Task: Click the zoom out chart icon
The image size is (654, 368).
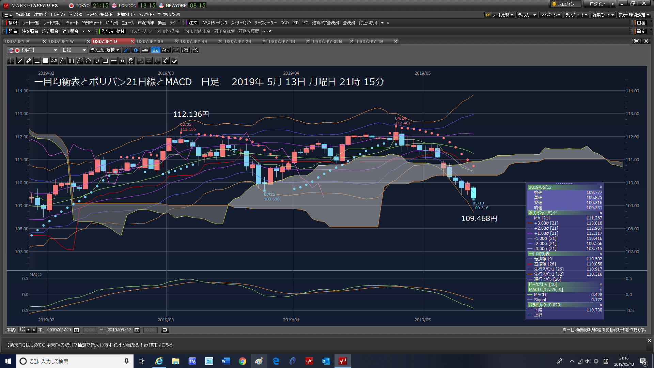Action: coord(185,50)
